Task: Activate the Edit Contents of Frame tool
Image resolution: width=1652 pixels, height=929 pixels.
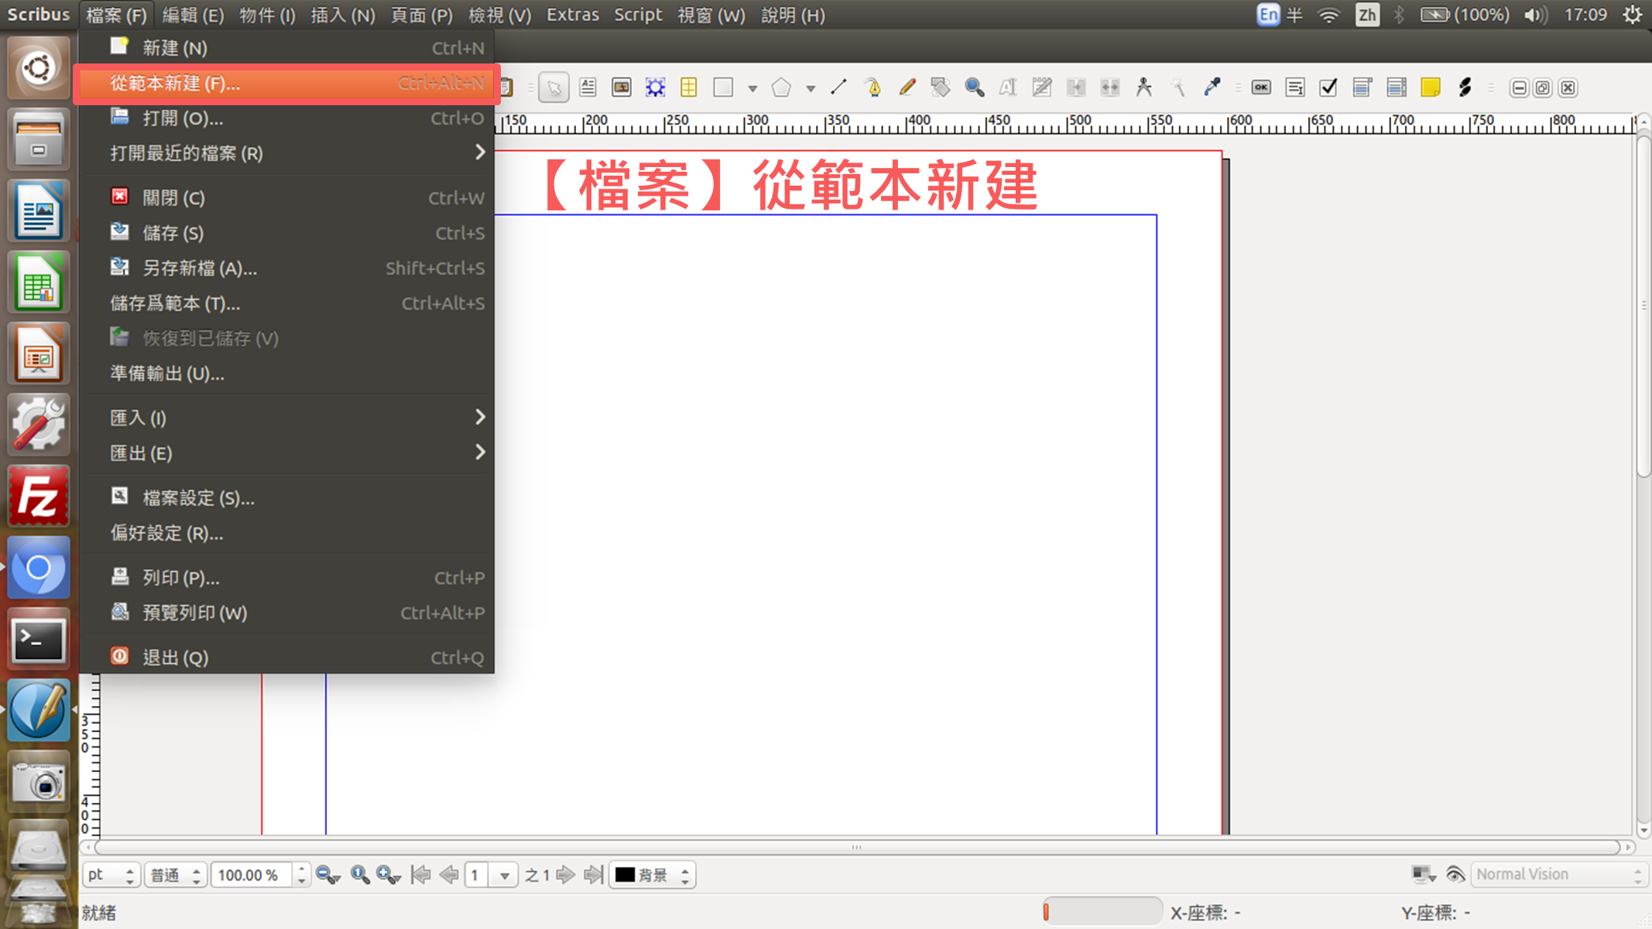Action: [1008, 87]
